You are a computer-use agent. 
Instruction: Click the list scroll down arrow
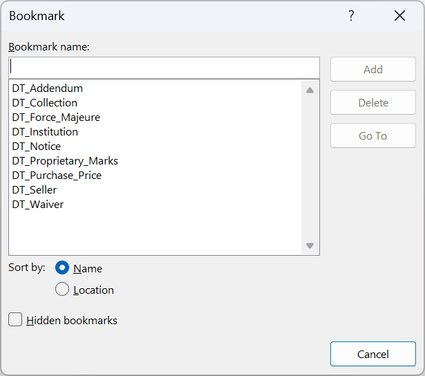coord(310,245)
